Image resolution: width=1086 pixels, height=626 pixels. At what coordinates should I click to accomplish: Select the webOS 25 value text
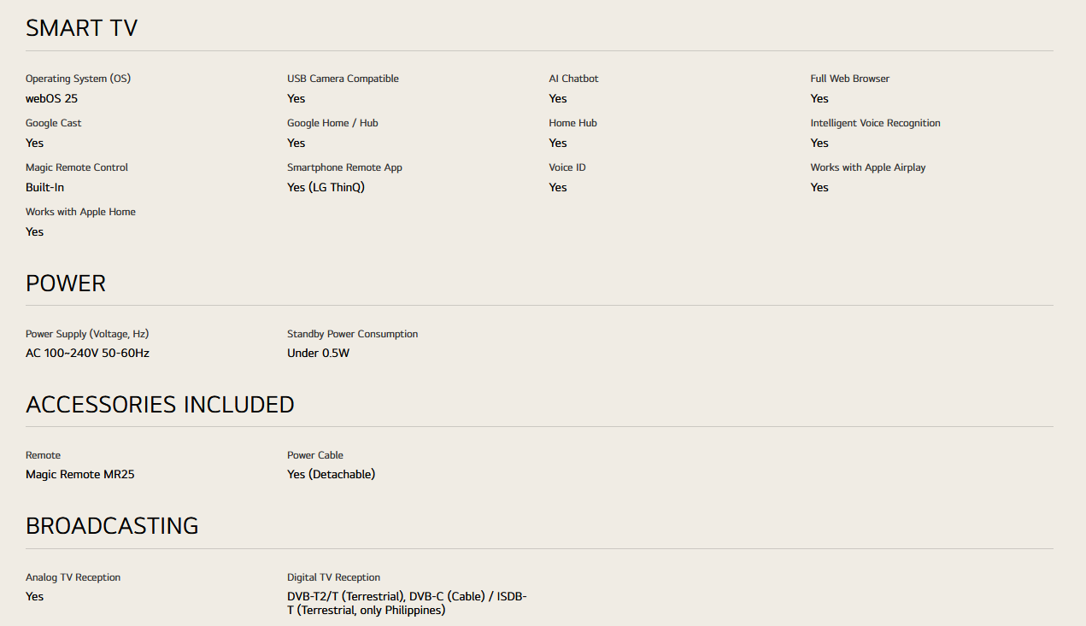tap(51, 98)
